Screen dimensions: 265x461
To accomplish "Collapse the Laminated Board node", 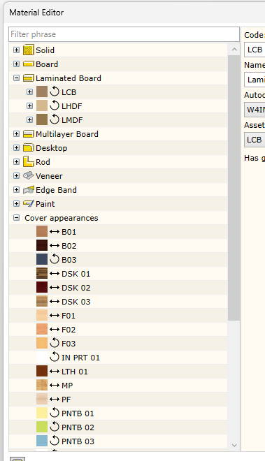I will pos(17,78).
